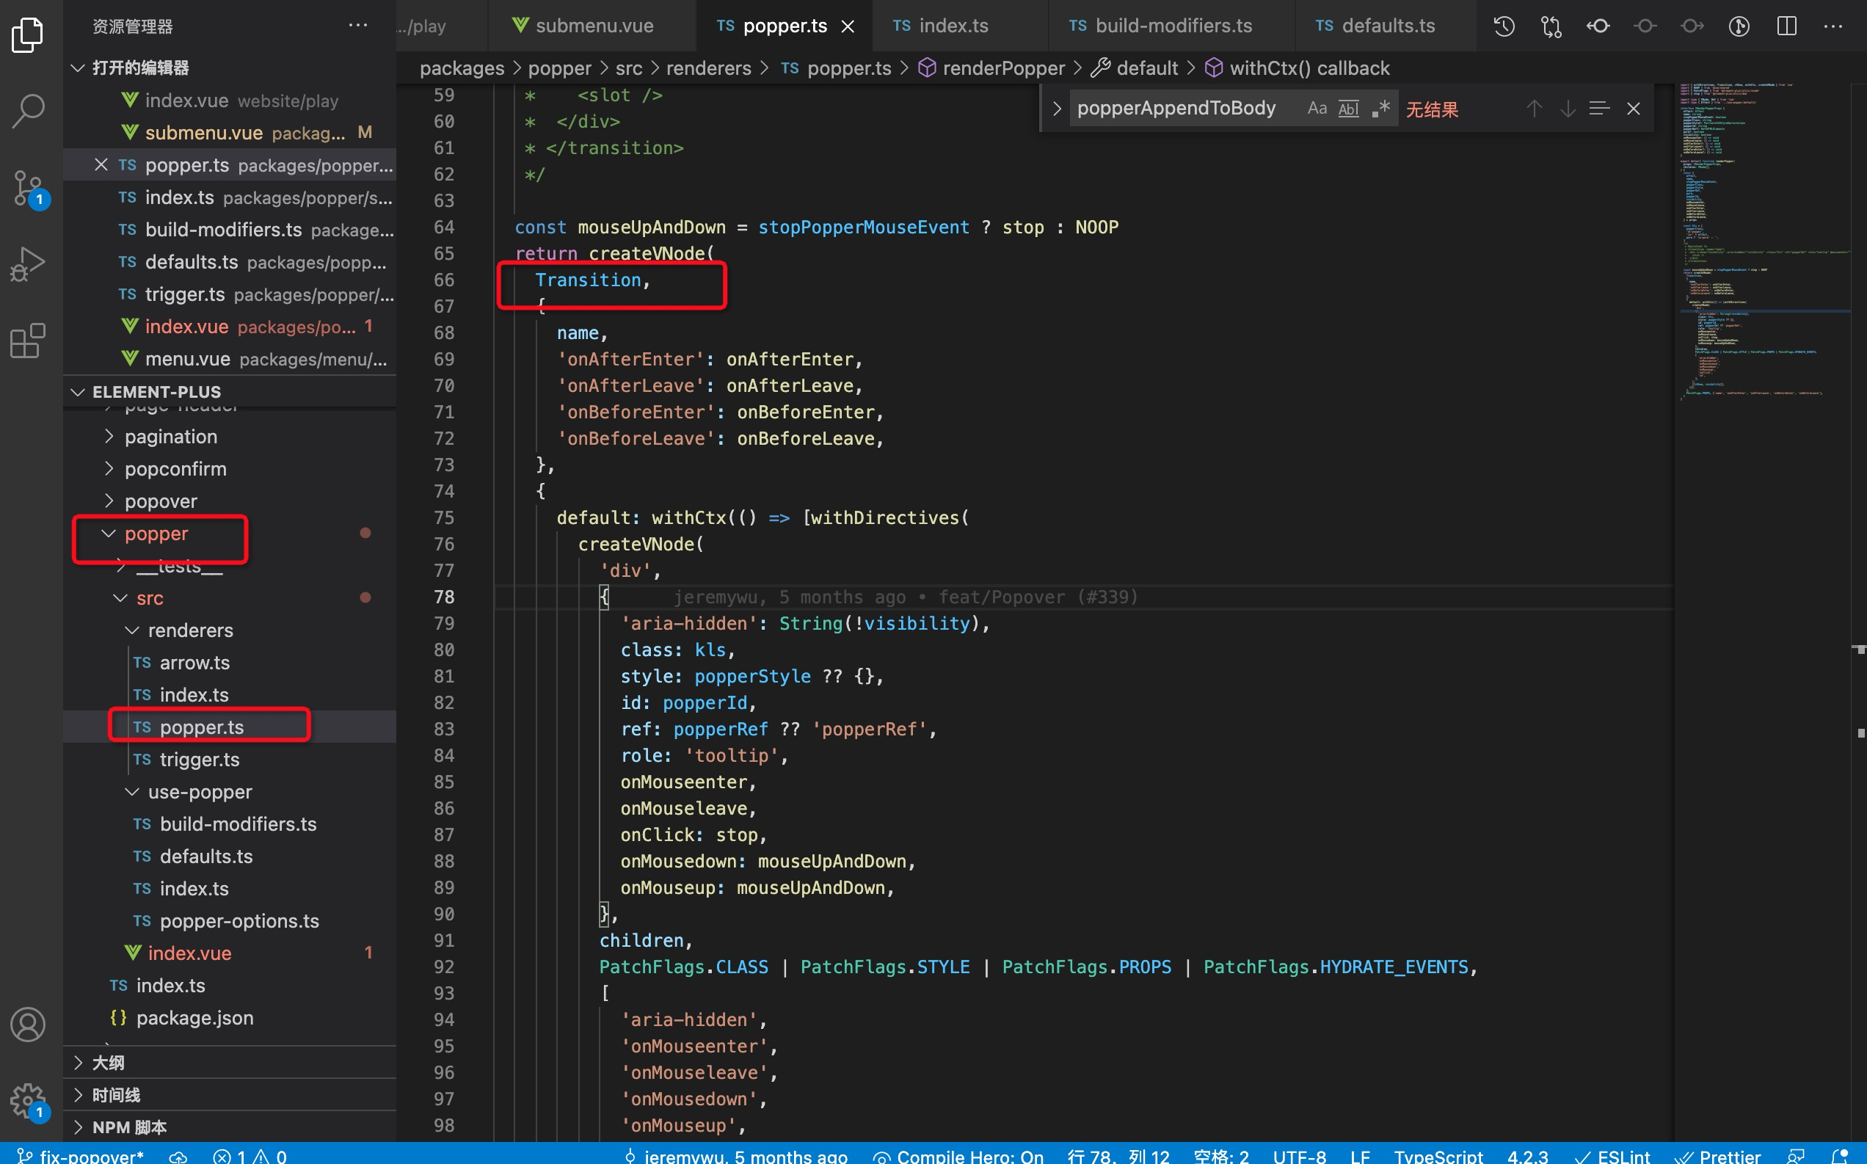
Task: Toggle whole word match in search
Action: (1347, 108)
